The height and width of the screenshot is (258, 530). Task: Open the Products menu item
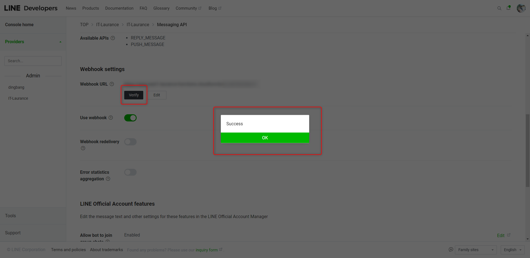click(x=91, y=8)
